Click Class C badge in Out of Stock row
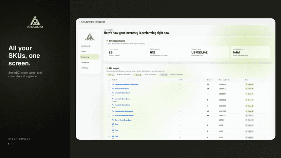Image resolution: width=281 pixels, height=158 pixels. [x=249, y=120]
